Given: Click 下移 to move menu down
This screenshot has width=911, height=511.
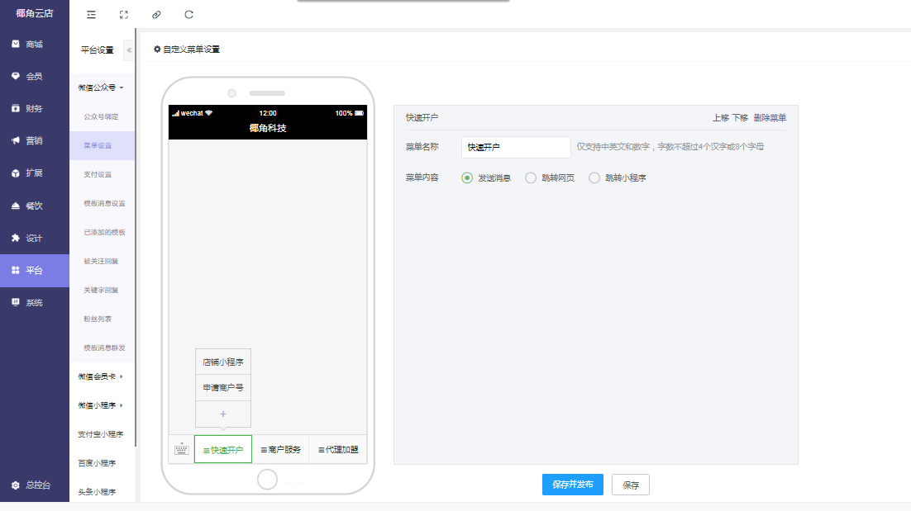Looking at the screenshot, I should coord(740,118).
